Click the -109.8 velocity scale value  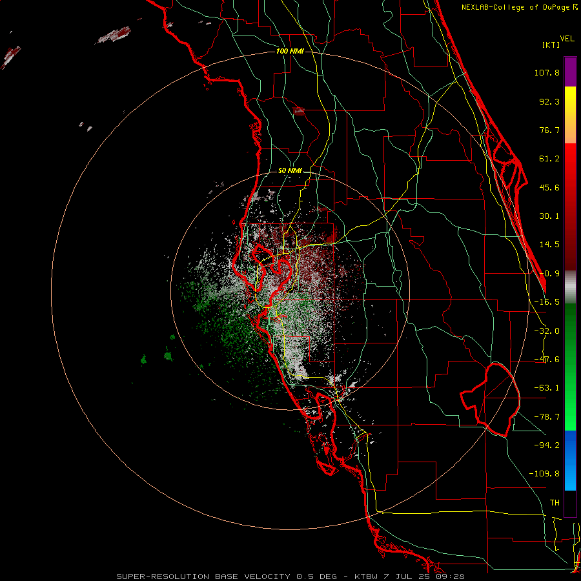pyautogui.click(x=544, y=474)
